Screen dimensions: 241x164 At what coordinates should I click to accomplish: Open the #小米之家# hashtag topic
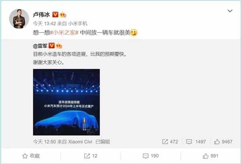[x=64, y=32]
